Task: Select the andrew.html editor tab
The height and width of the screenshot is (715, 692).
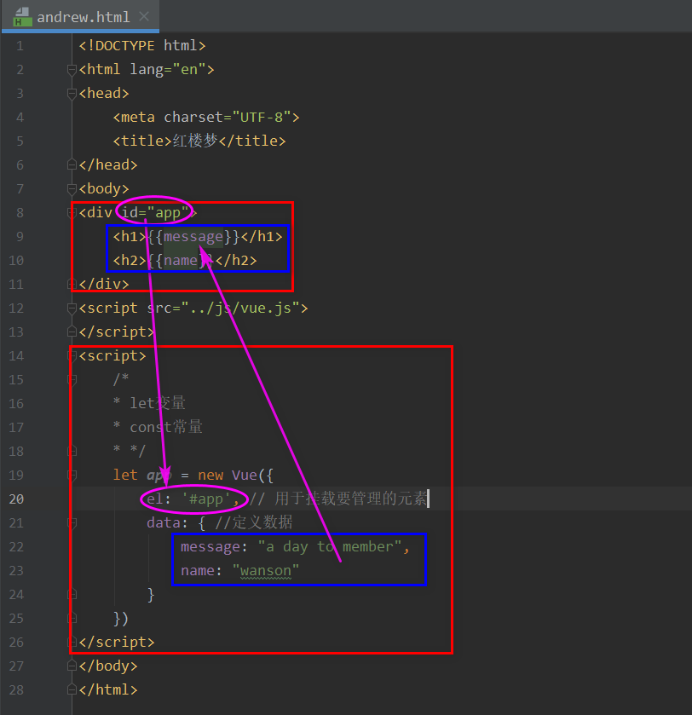Action: coord(80,16)
